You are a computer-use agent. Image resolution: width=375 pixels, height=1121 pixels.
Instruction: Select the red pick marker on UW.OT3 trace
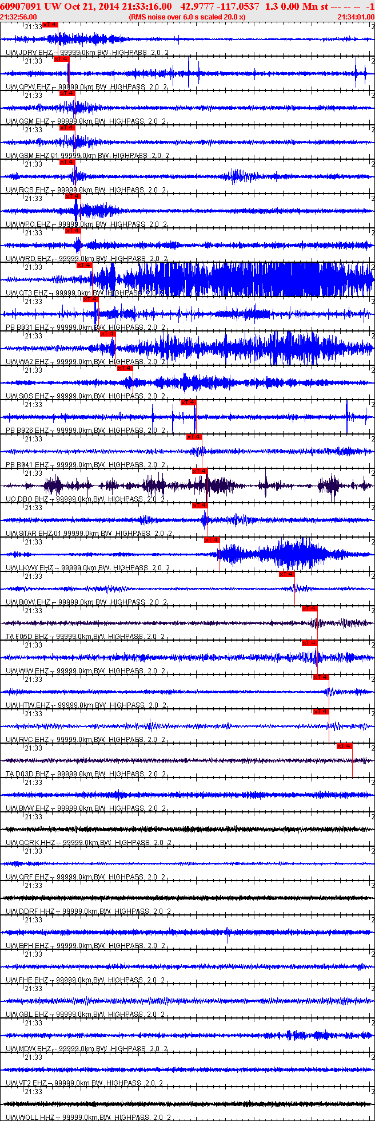click(x=84, y=265)
